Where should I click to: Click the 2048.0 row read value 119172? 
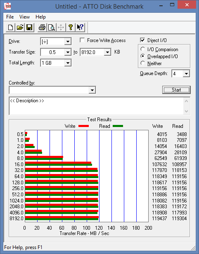tap(179, 207)
